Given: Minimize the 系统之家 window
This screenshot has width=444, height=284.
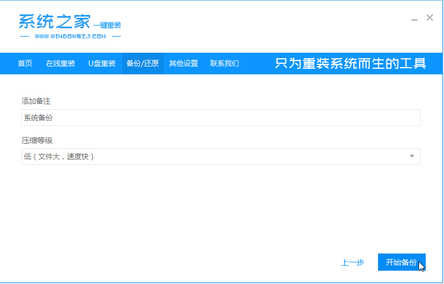Looking at the screenshot, I should tap(414, 19).
